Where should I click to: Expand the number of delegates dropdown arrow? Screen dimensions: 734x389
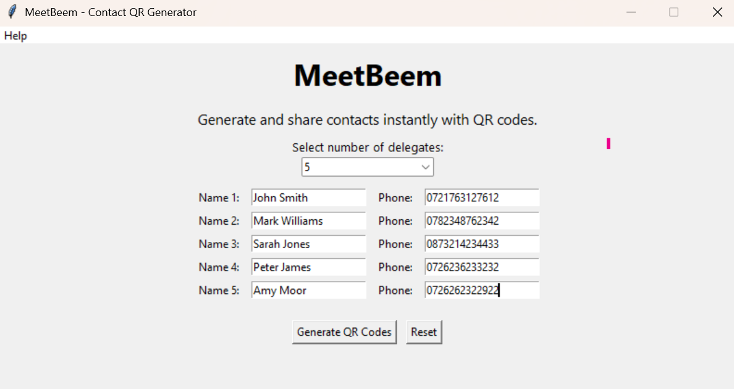pos(426,167)
